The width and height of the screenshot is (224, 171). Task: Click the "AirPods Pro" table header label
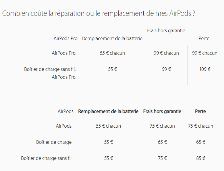(65, 38)
